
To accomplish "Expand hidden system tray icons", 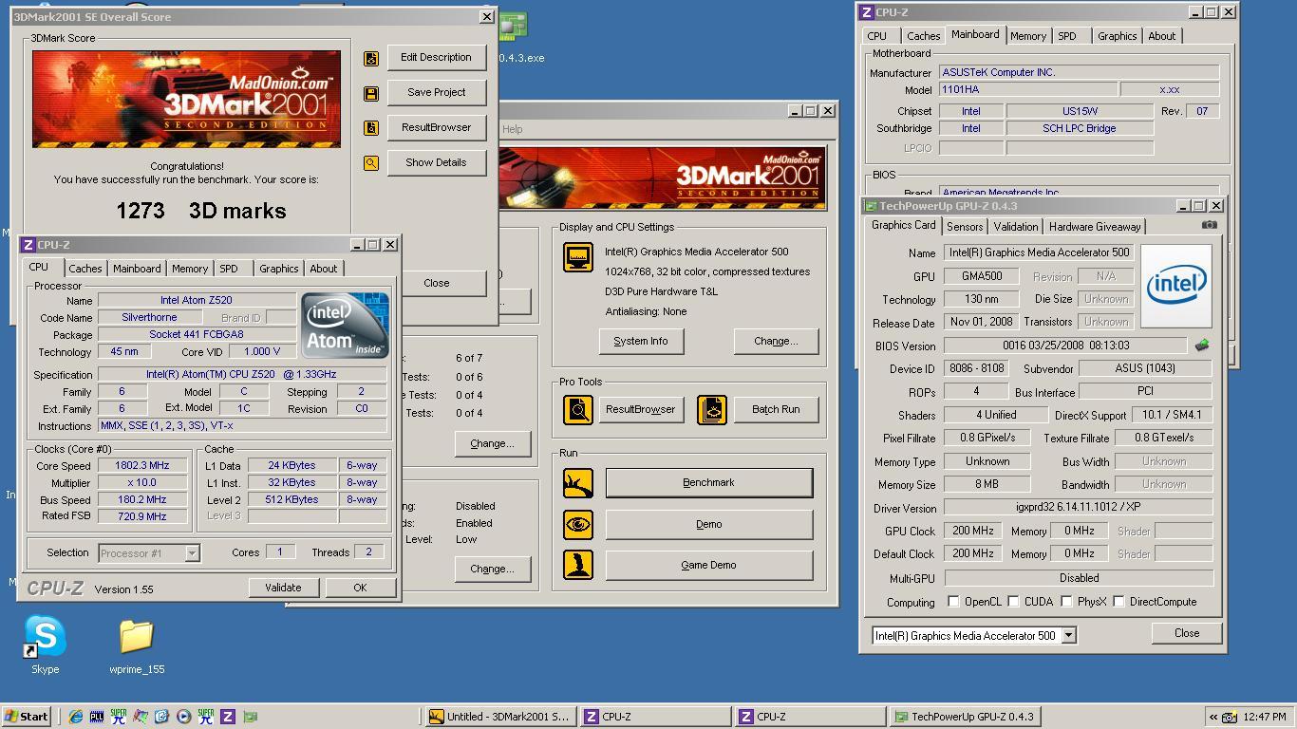I will coord(1212,717).
